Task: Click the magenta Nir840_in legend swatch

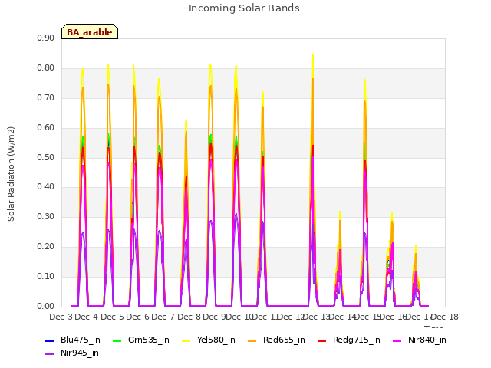Action: [x=397, y=340]
